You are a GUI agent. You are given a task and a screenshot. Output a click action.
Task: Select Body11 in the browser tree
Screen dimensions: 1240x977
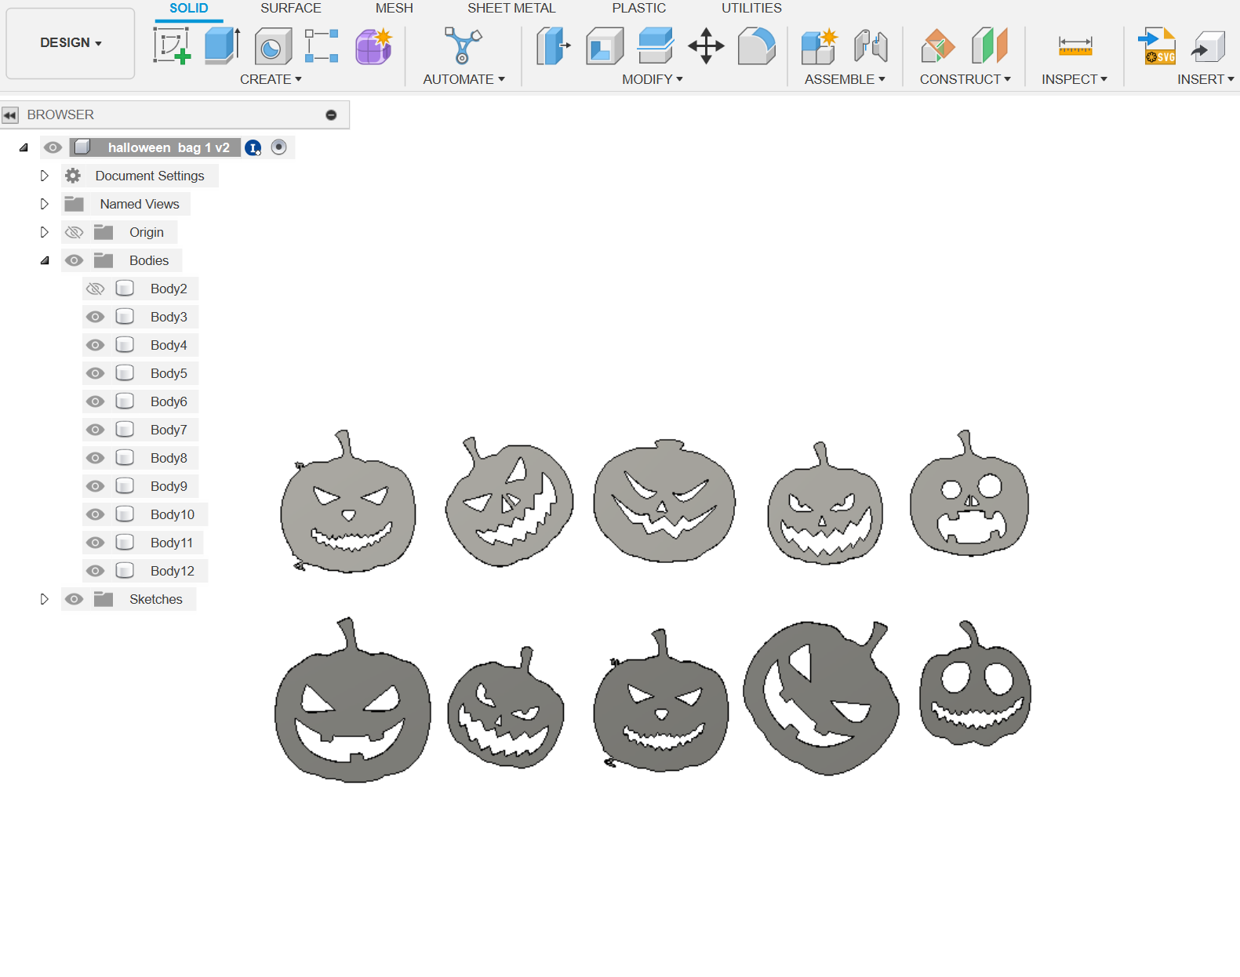172,543
